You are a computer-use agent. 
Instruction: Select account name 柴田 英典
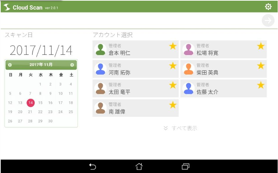207,73
